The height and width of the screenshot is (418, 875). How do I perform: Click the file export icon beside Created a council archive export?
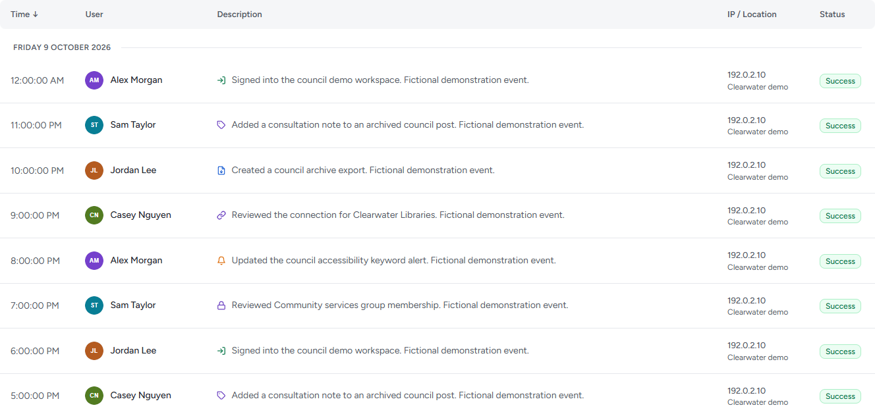click(221, 170)
